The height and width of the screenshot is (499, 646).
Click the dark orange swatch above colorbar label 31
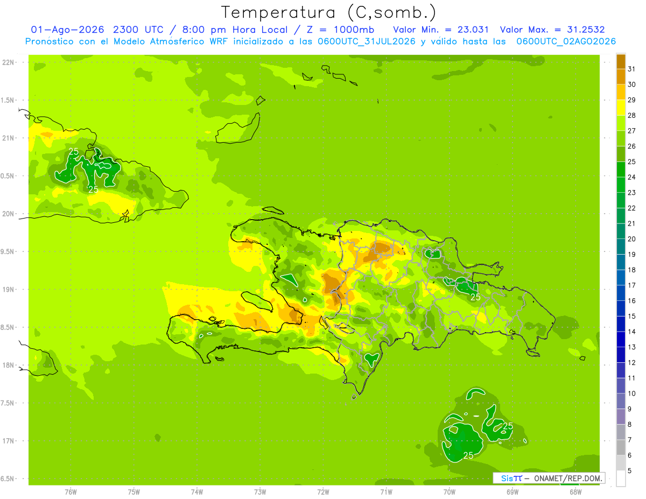621,61
